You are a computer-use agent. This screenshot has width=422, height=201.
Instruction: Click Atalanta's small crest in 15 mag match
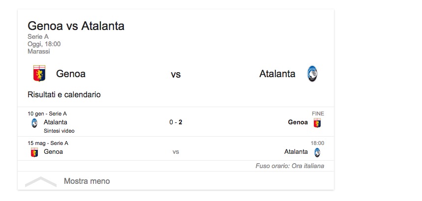click(x=317, y=152)
